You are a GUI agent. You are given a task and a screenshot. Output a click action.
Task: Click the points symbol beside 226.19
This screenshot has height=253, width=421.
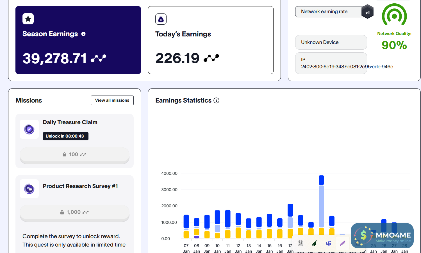211,58
